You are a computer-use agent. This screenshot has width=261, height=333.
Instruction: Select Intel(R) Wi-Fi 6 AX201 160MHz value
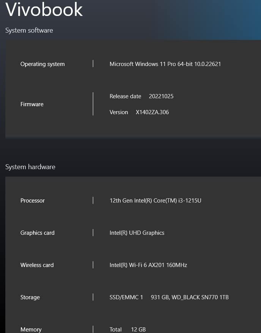[148, 265]
